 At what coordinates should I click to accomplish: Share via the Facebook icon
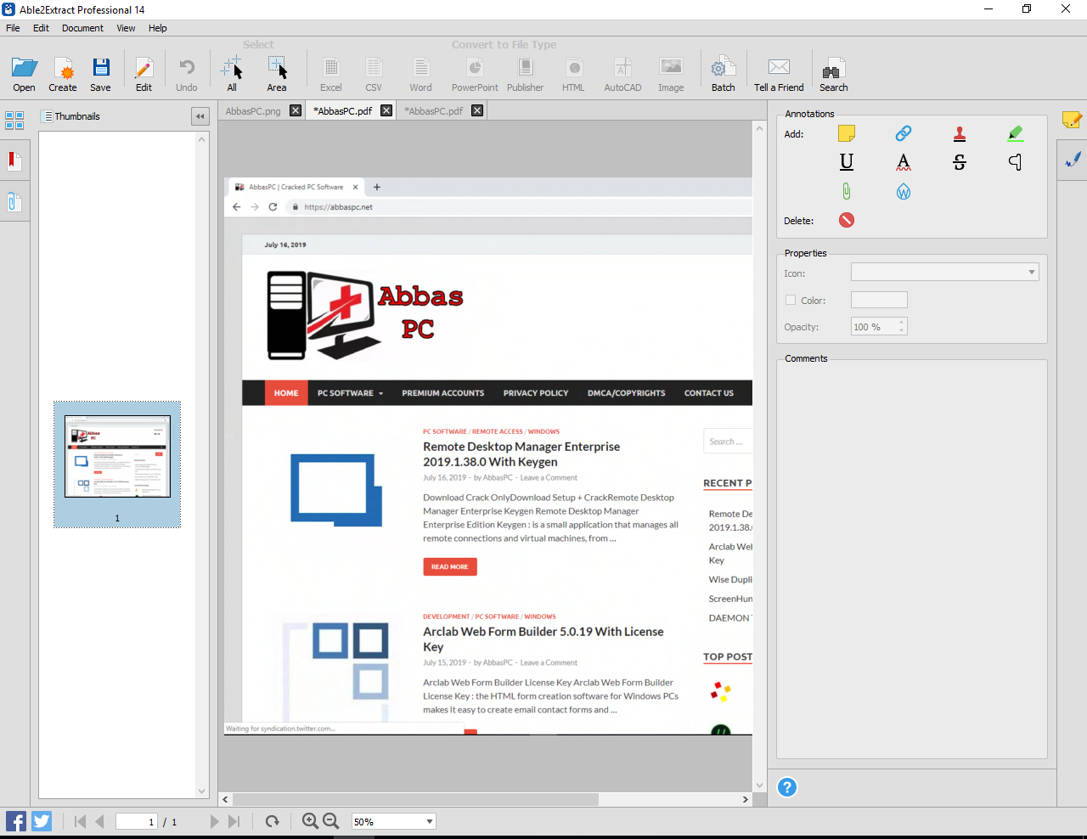(x=16, y=821)
